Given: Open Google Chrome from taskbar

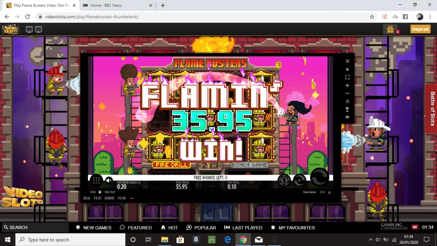Looking at the screenshot, I should coord(243,239).
